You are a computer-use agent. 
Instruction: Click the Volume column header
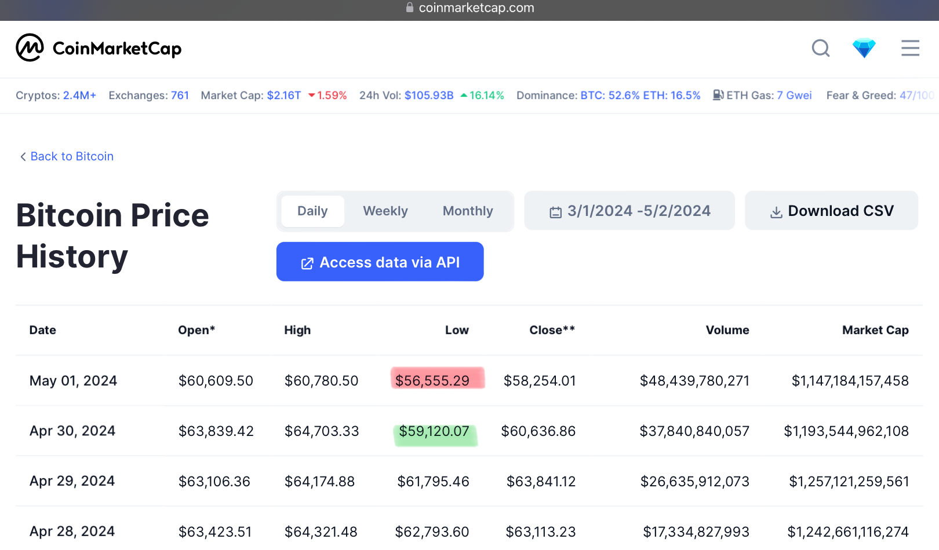[x=727, y=330]
